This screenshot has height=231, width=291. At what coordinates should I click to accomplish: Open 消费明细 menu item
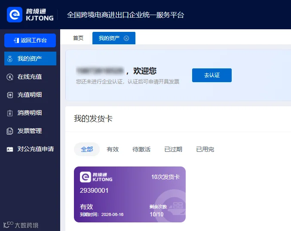coord(30,113)
